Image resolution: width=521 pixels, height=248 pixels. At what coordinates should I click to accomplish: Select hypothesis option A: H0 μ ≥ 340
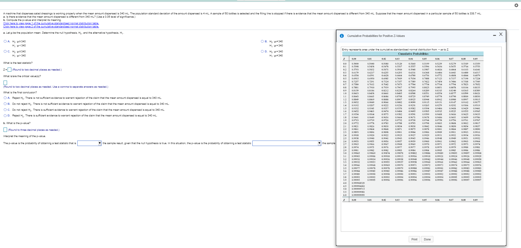(5, 42)
